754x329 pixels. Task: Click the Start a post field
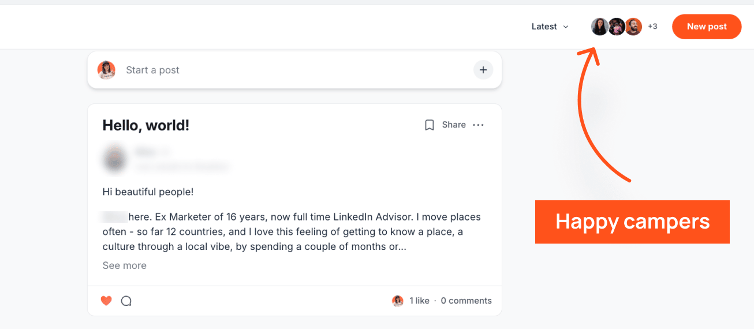pyautogui.click(x=289, y=70)
